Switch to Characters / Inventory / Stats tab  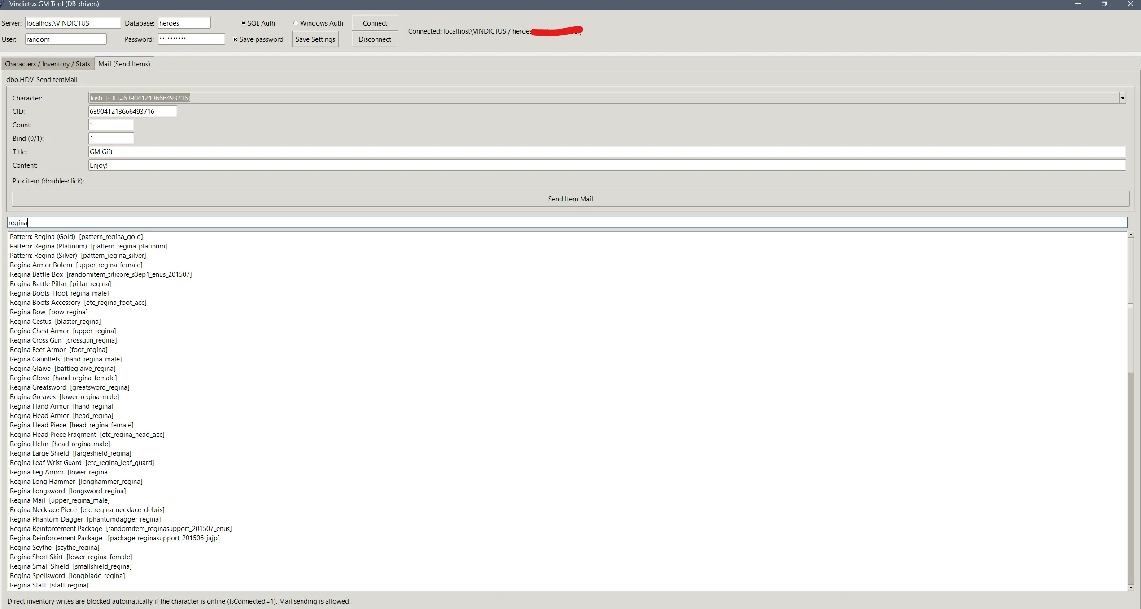pos(48,64)
